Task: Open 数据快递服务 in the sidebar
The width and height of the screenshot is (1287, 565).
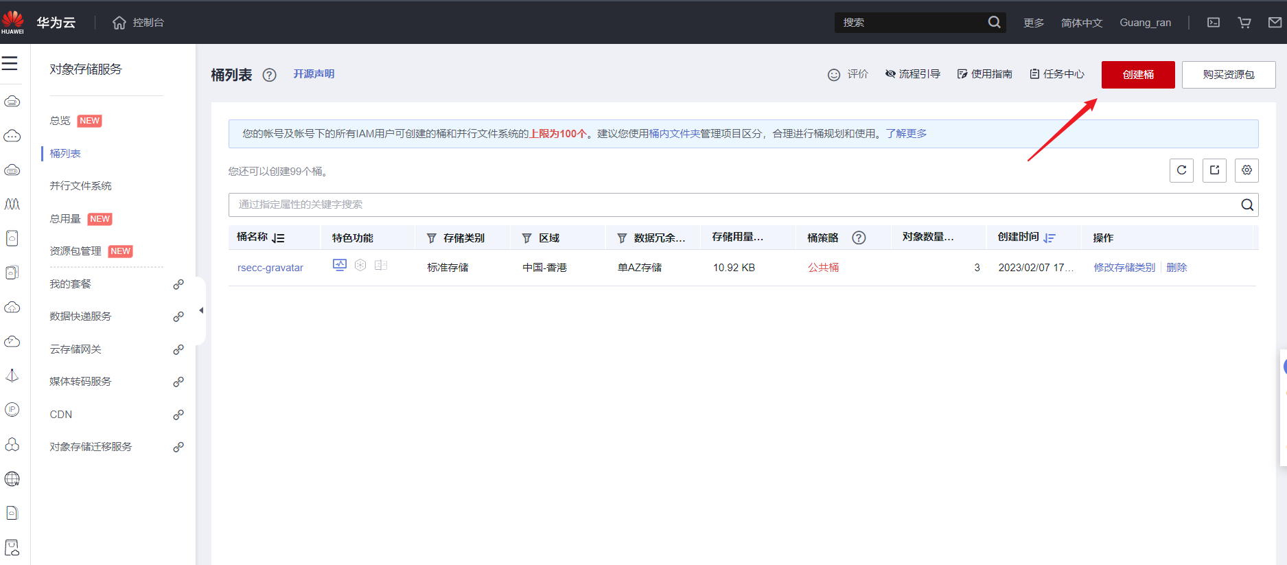Action: pyautogui.click(x=80, y=316)
